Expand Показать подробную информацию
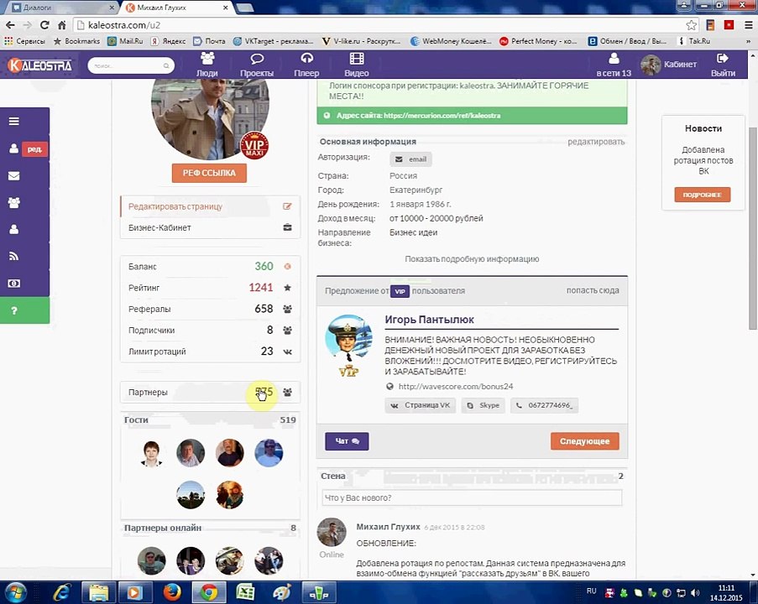The image size is (758, 604). [x=472, y=259]
